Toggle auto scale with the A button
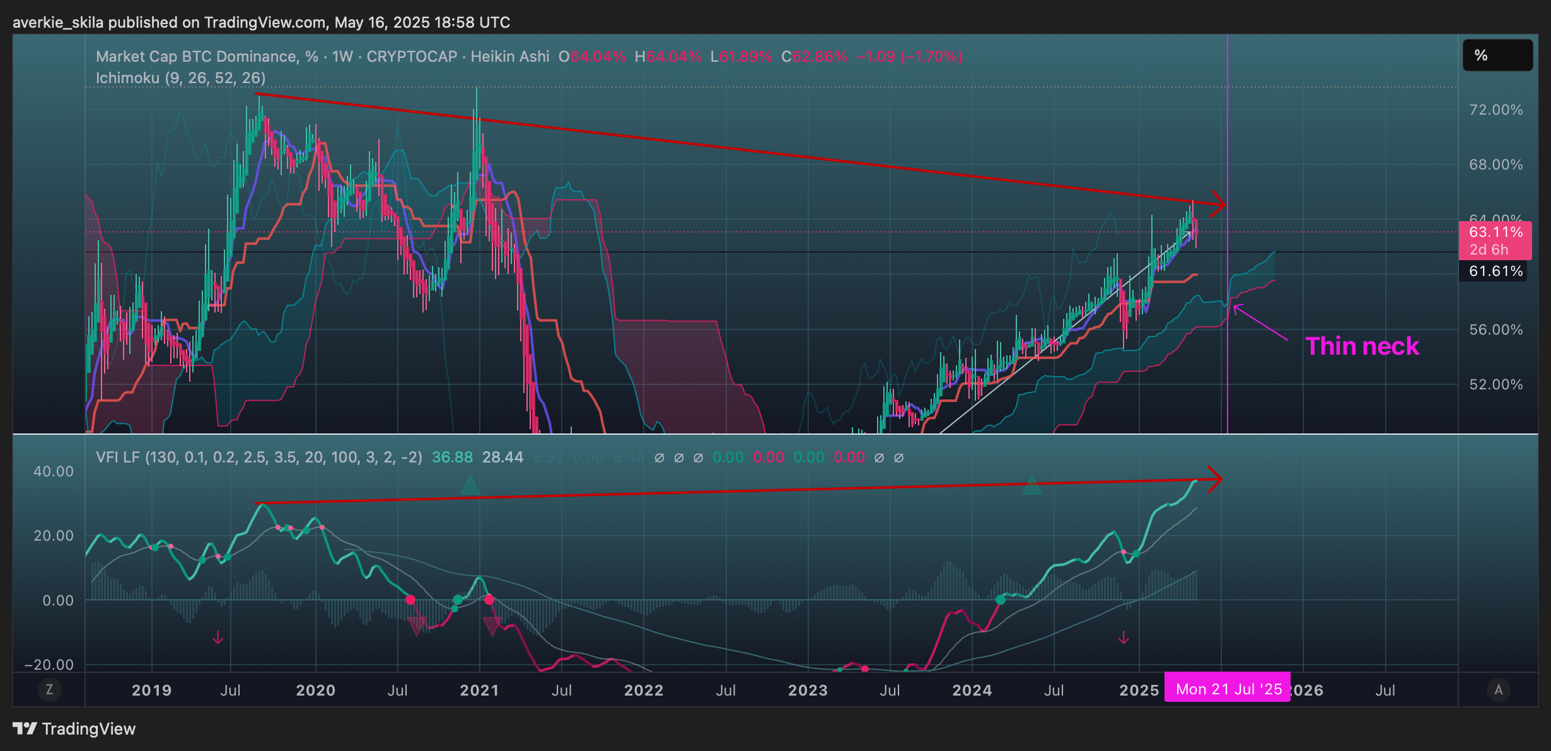Viewport: 1551px width, 751px height. click(1499, 690)
